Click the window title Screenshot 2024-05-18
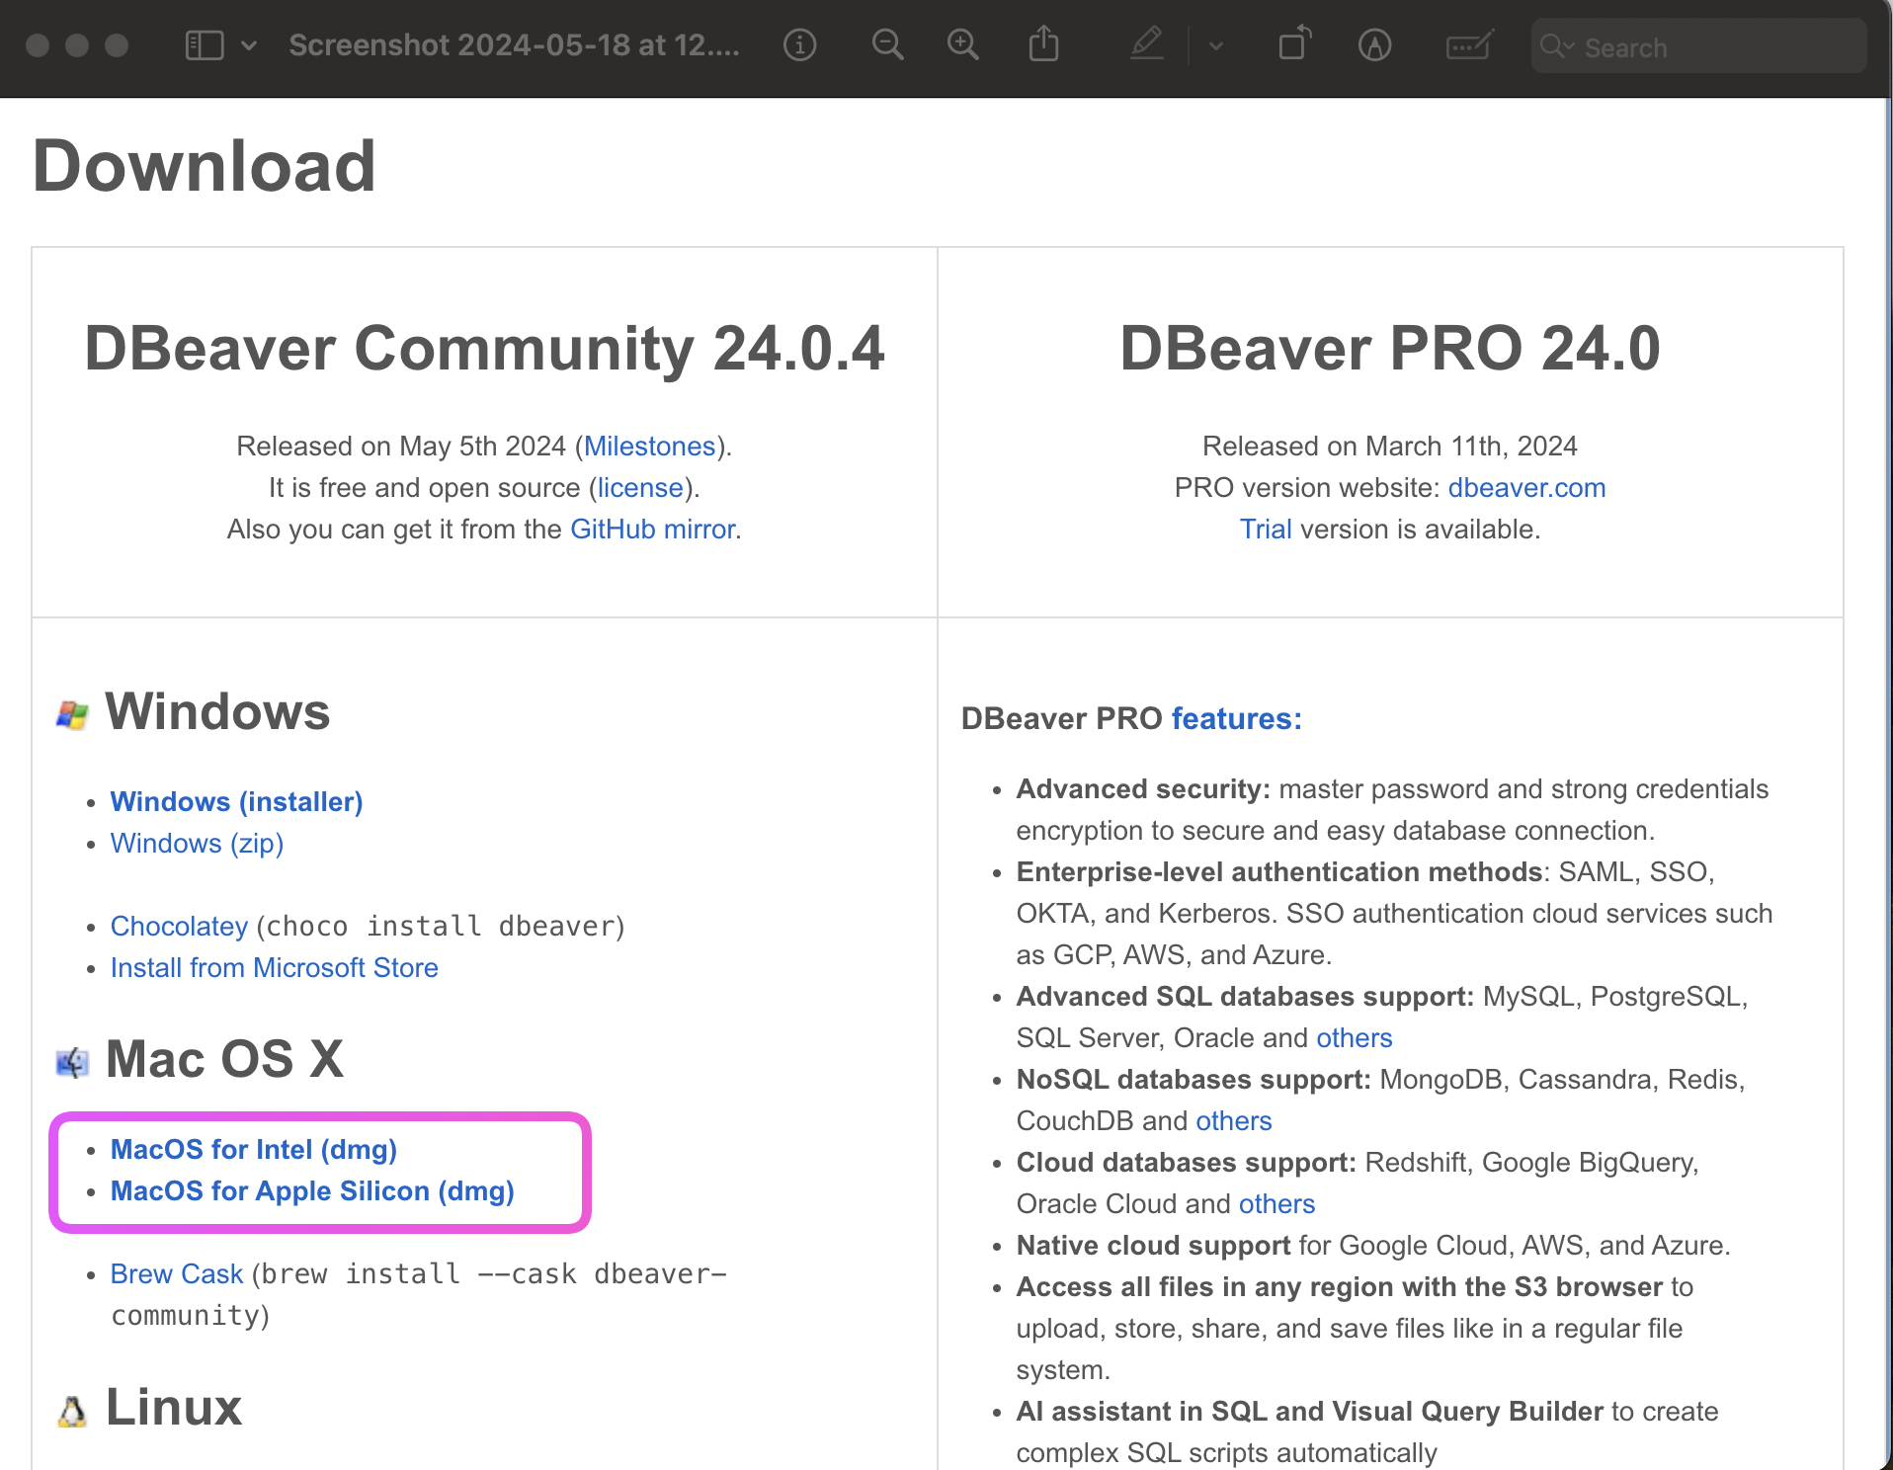The image size is (1893, 1470). click(x=514, y=45)
